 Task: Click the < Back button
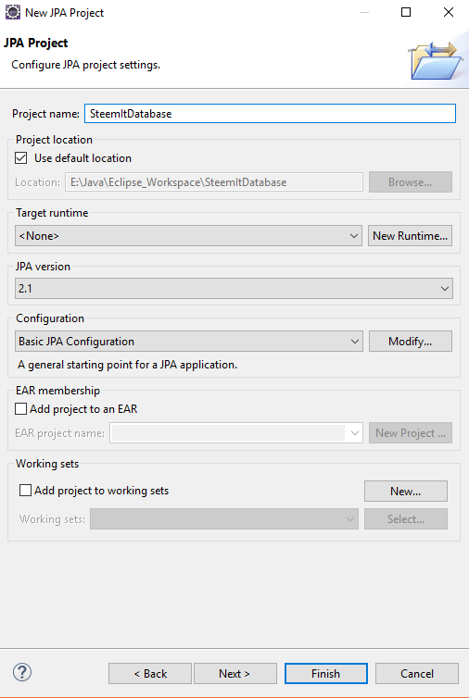click(150, 674)
